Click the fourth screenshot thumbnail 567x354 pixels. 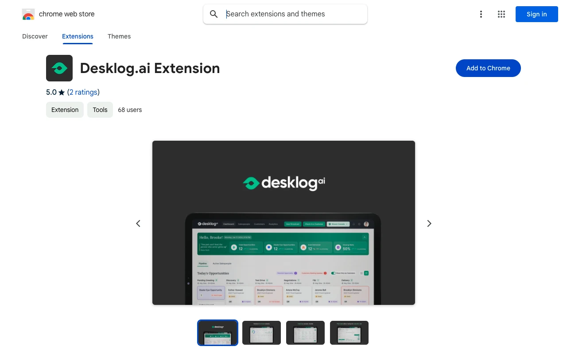tap(349, 332)
